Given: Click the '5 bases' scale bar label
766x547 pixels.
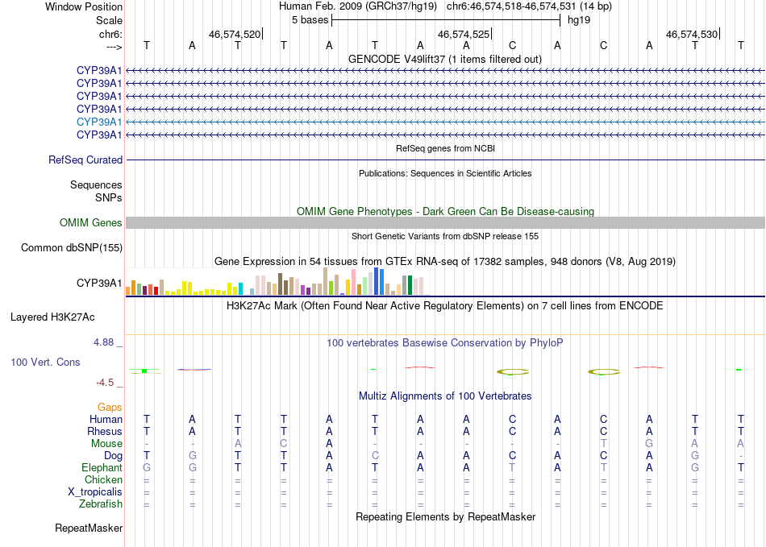Looking at the screenshot, I should tap(310, 20).
